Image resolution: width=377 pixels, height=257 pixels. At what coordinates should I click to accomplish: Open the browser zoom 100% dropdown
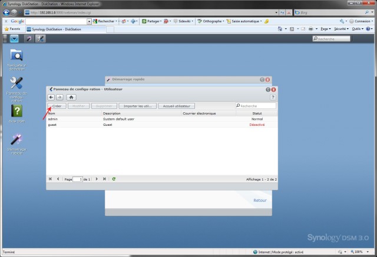tap(368, 252)
